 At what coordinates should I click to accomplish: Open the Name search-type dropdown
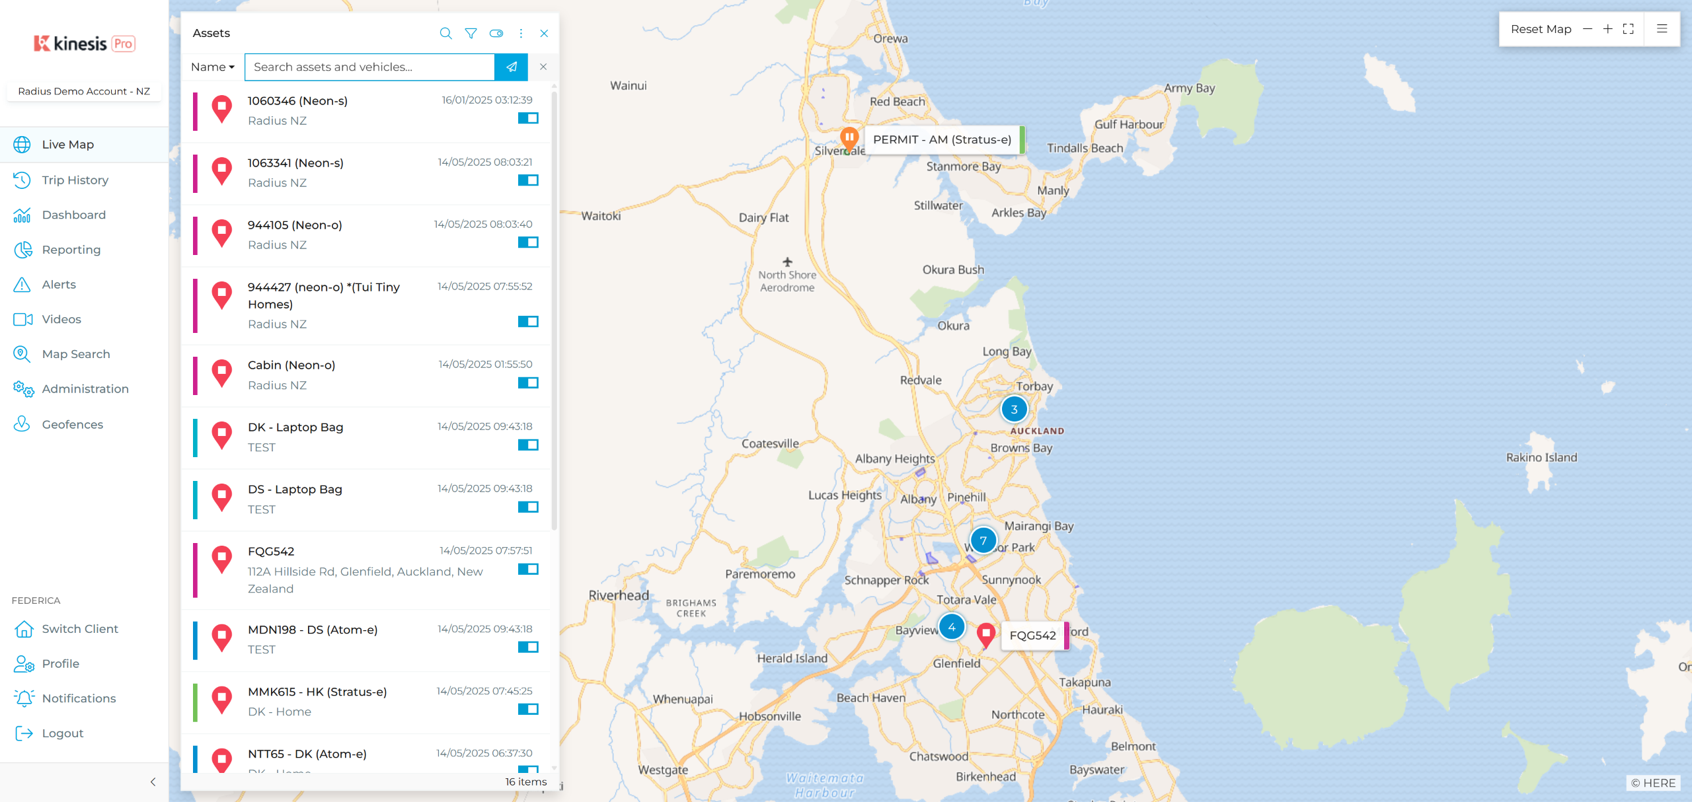212,67
